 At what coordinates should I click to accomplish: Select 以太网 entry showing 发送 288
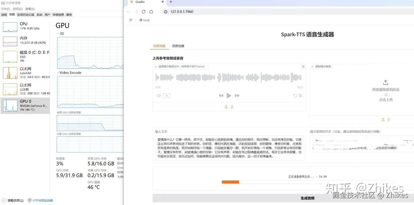point(25,89)
